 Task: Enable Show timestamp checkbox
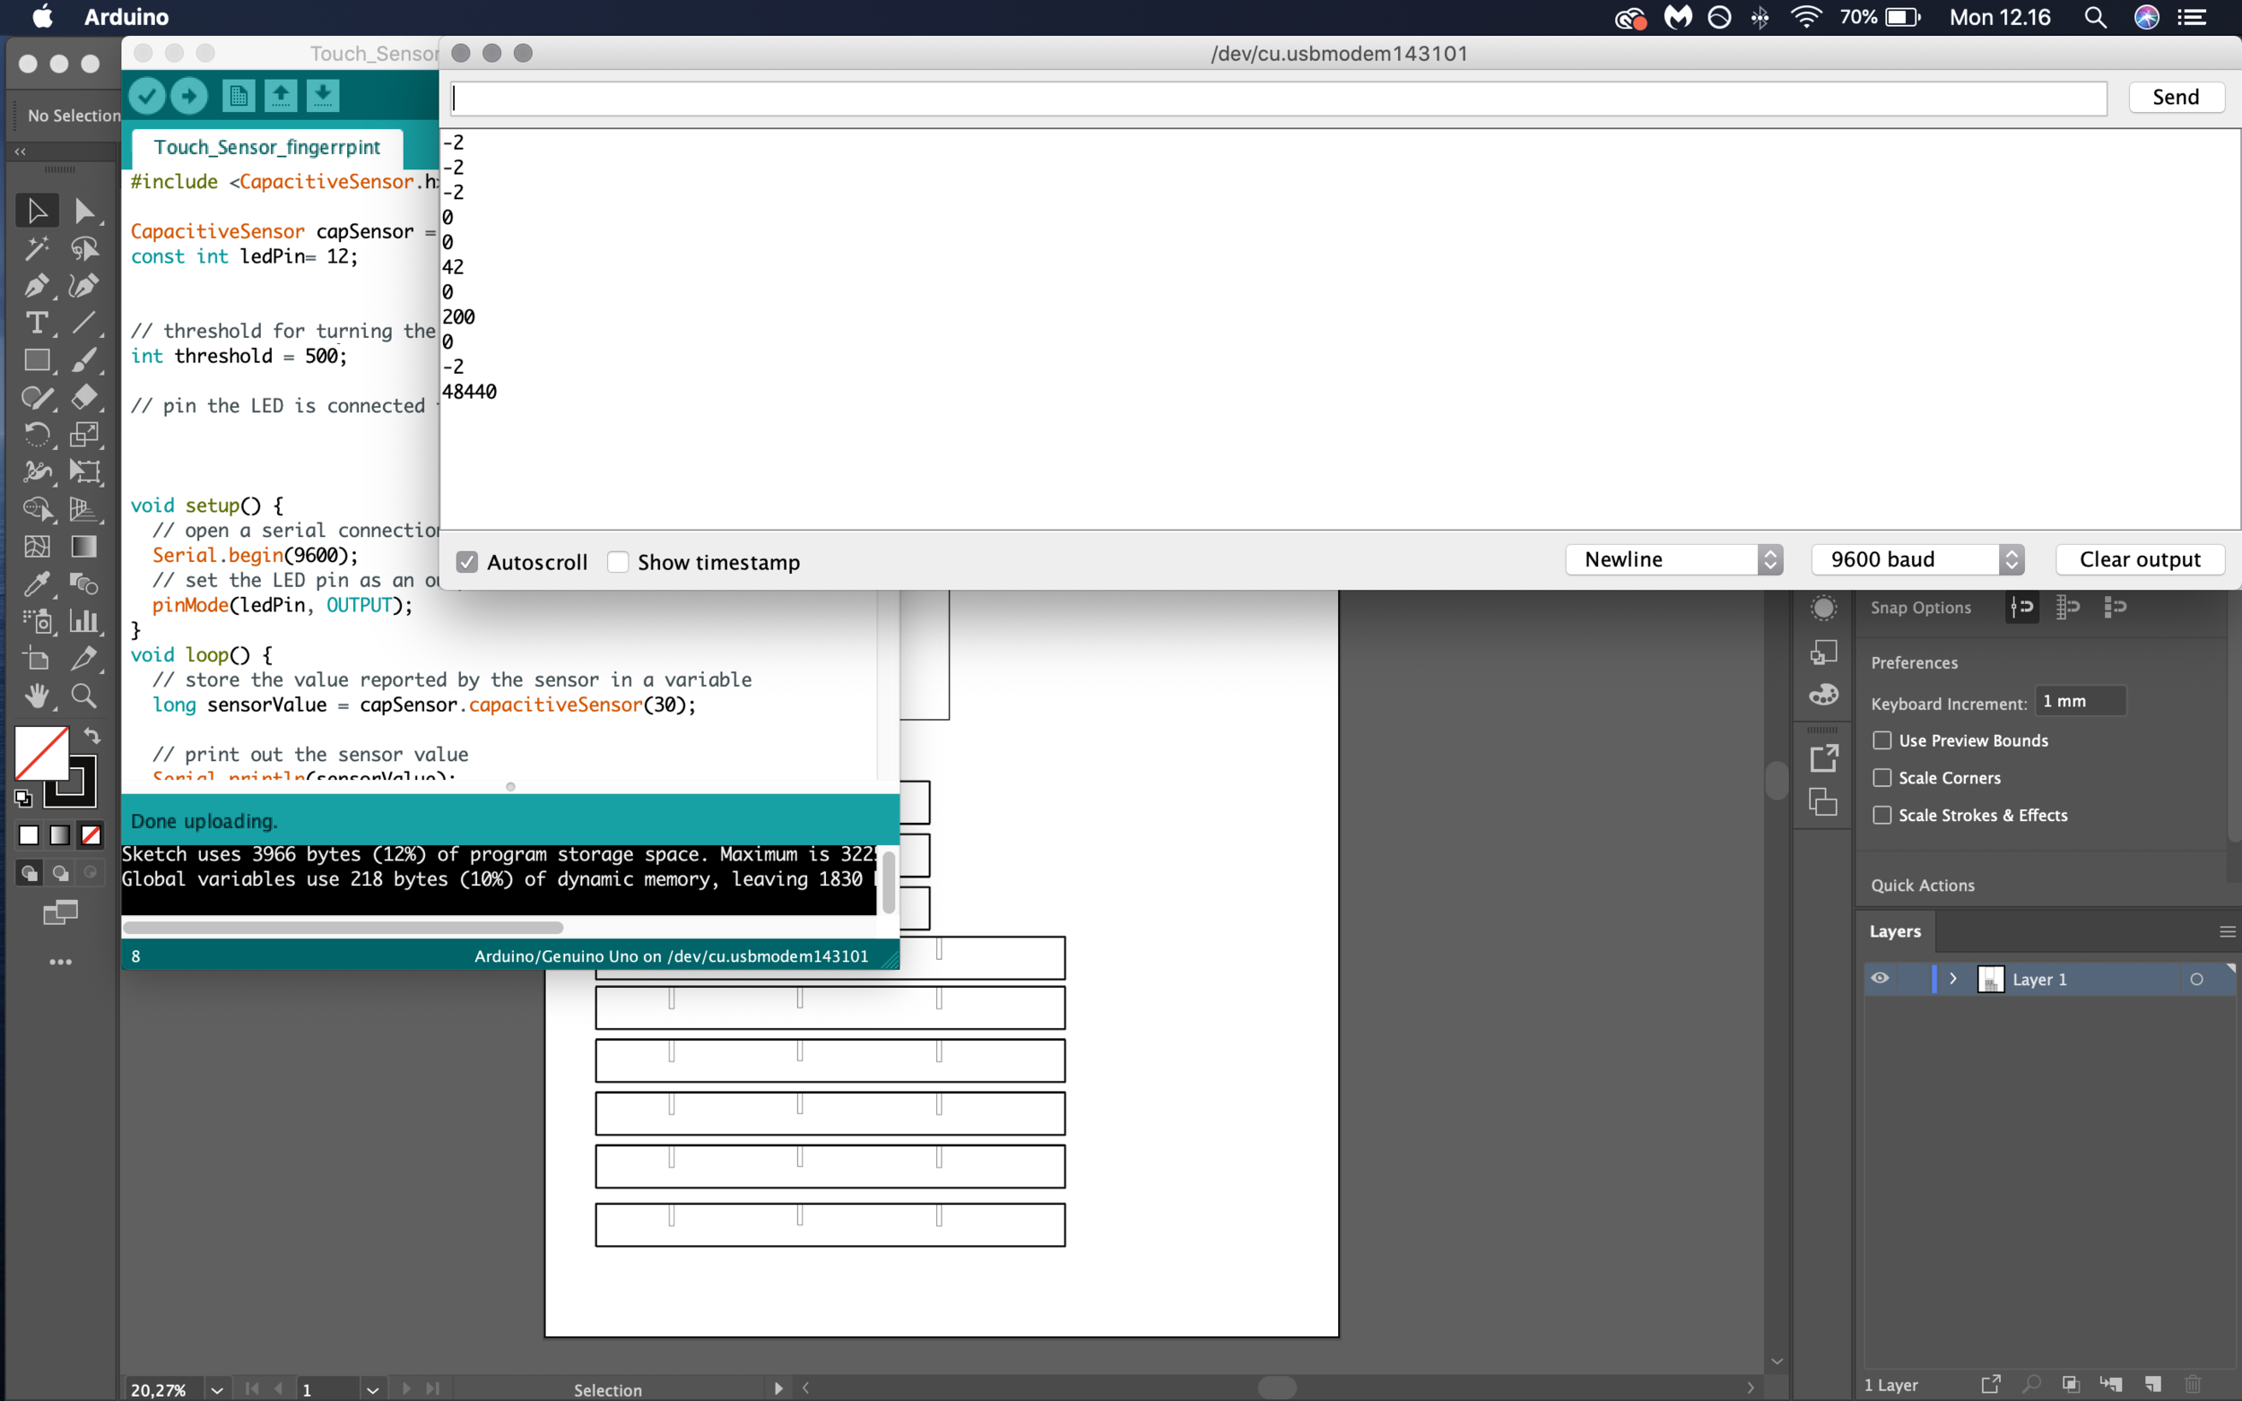click(618, 562)
